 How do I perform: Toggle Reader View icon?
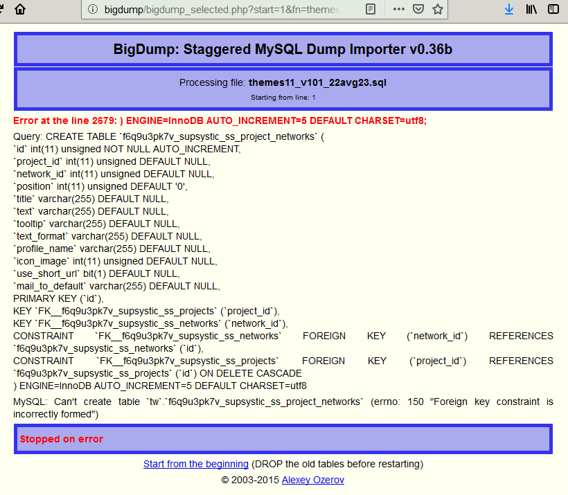tap(371, 10)
